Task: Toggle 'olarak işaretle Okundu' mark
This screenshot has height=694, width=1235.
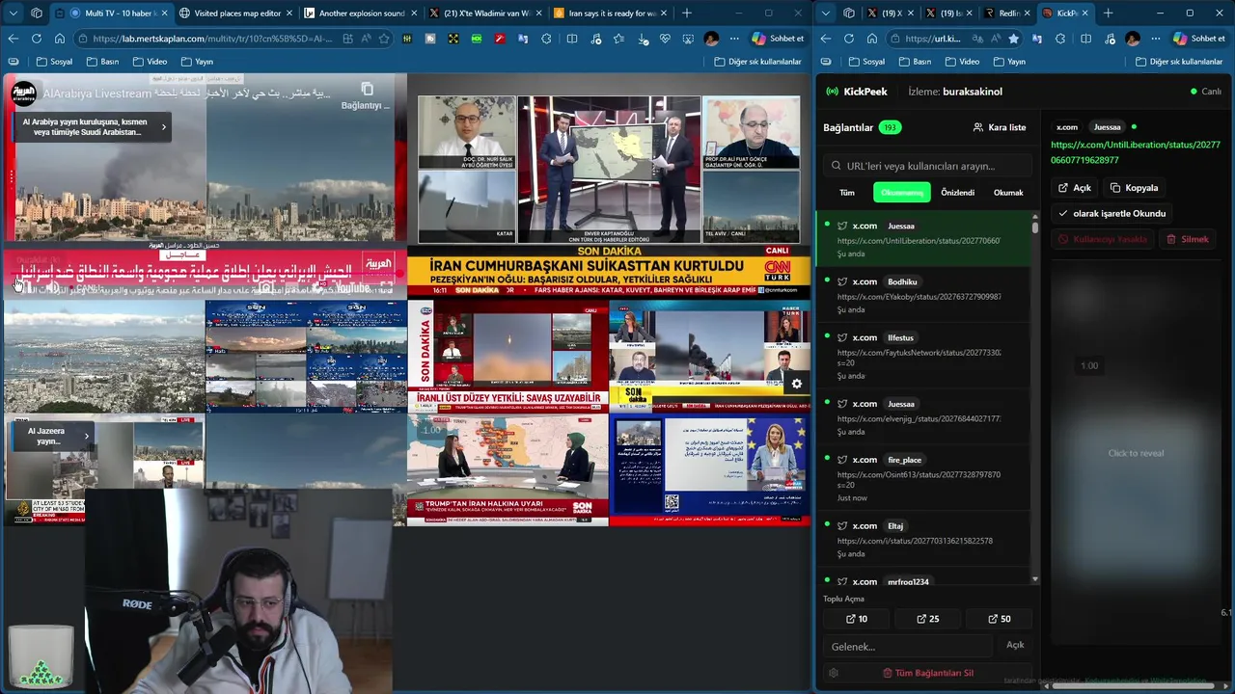Action: pyautogui.click(x=1111, y=213)
